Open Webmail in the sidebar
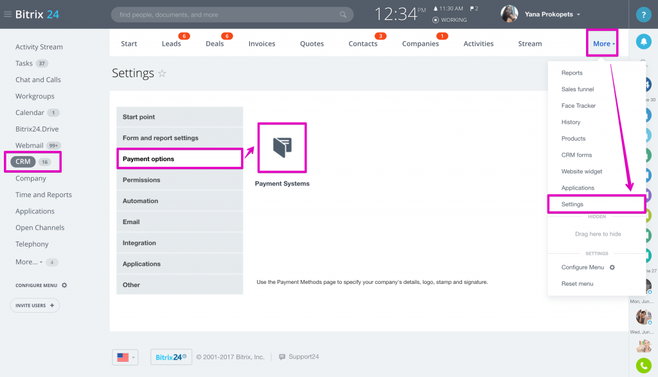658x377 pixels. (30, 145)
